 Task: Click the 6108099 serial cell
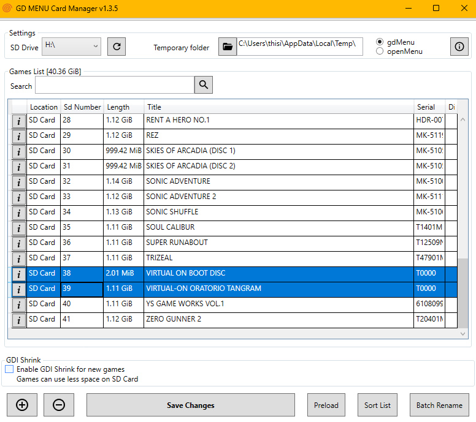coord(429,305)
